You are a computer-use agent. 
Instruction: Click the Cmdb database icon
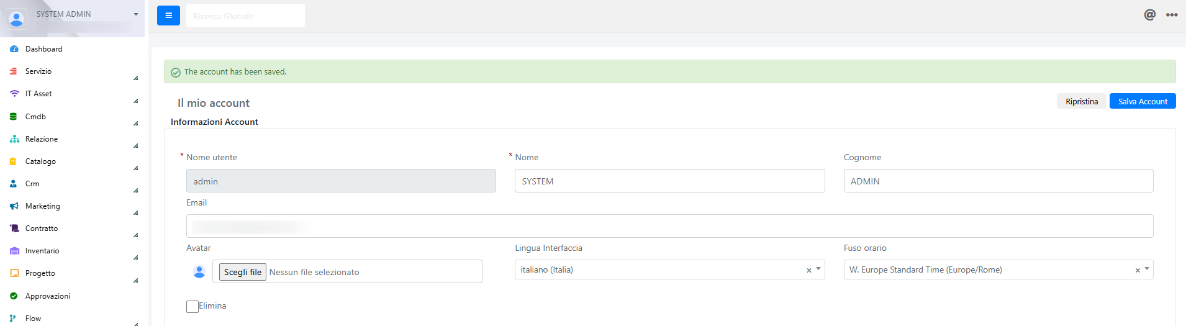(13, 117)
